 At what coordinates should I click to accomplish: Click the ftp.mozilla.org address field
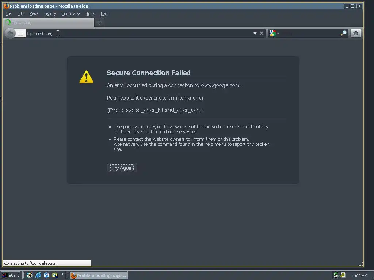[x=138, y=33]
